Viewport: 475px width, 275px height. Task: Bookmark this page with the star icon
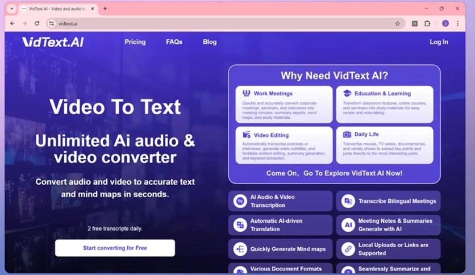397,23
